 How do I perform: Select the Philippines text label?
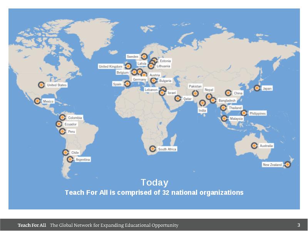point(258,113)
